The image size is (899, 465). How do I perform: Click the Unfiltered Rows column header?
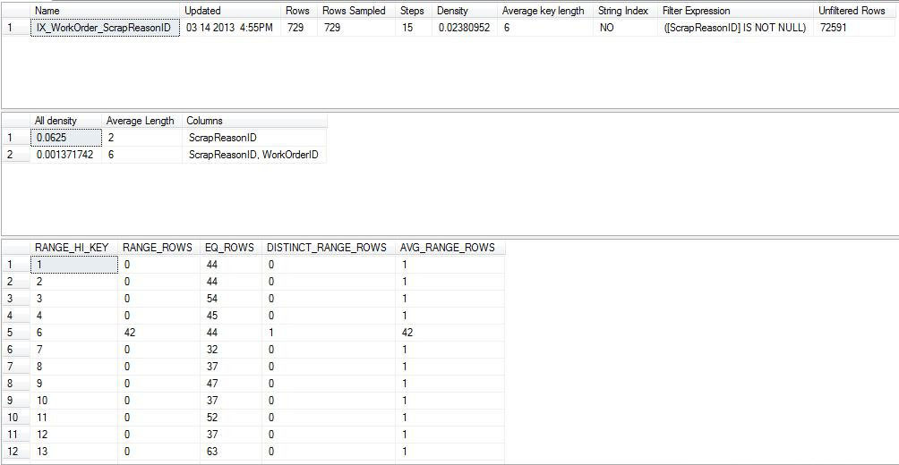(x=854, y=11)
